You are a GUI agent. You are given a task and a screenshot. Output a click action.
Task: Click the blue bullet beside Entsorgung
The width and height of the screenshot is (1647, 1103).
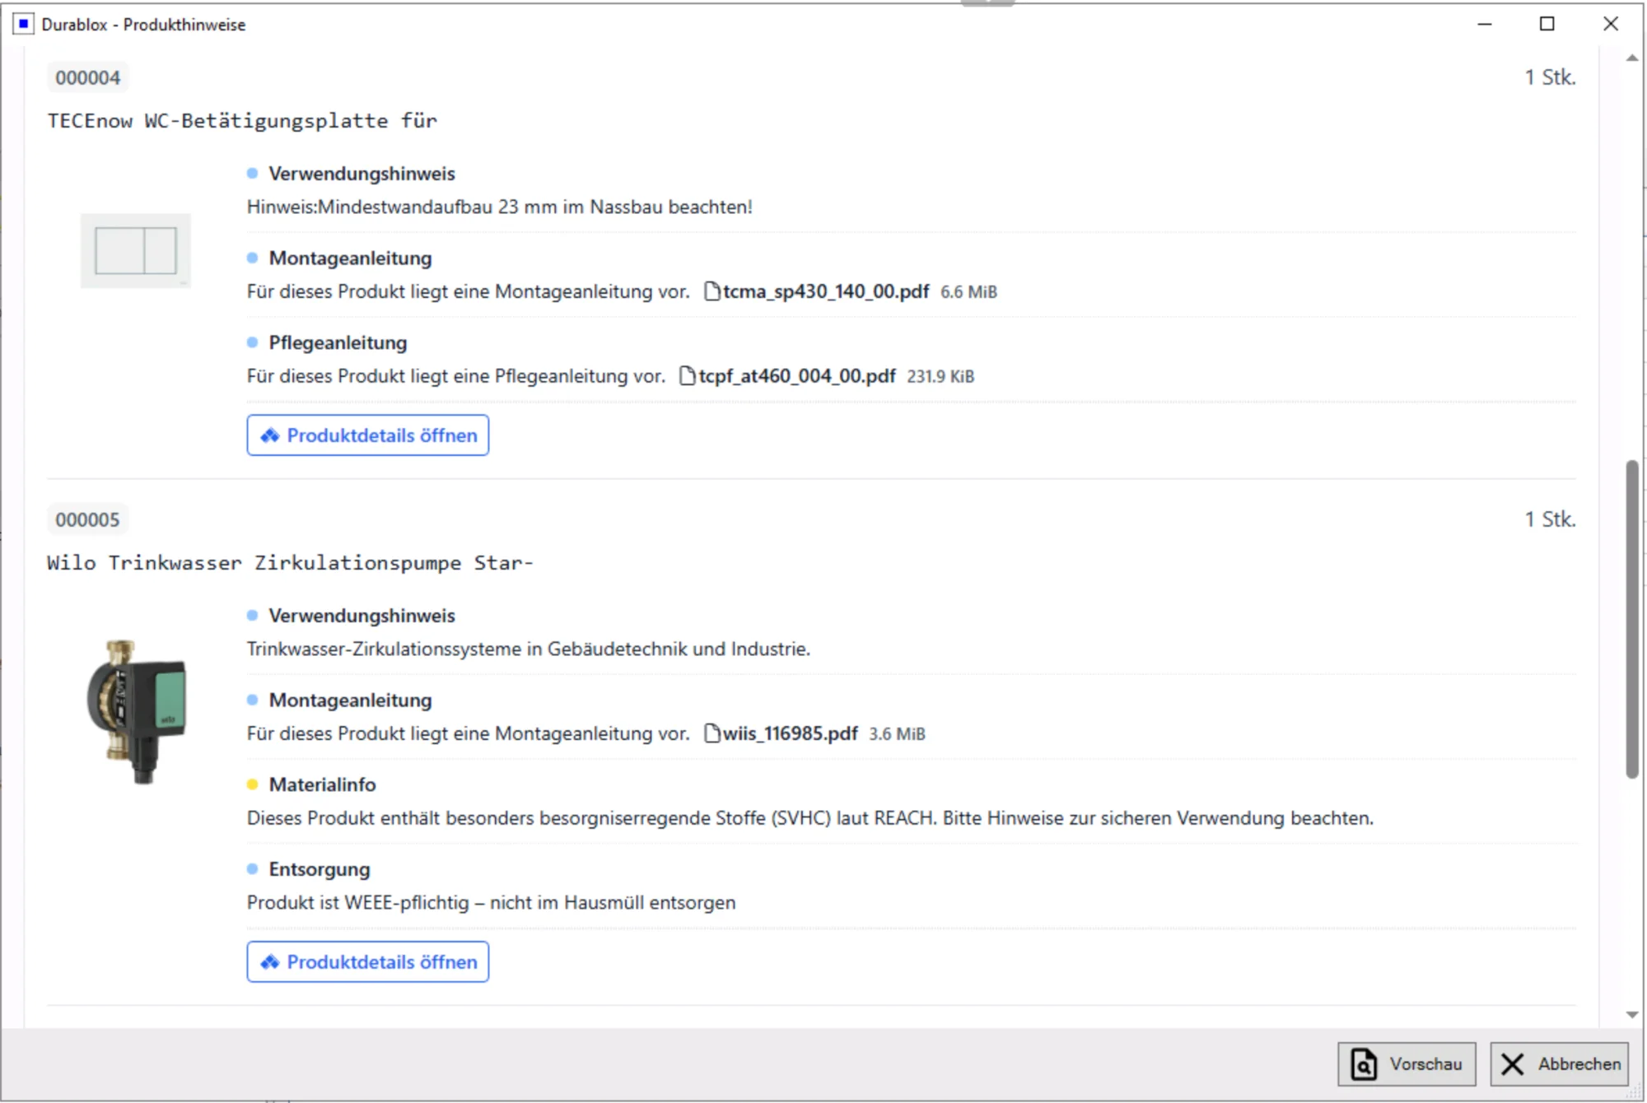pyautogui.click(x=252, y=869)
